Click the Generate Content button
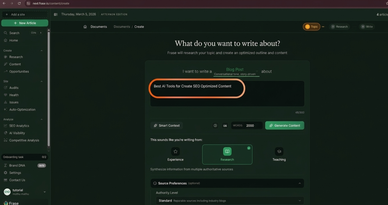Screen dimensions: 388x205 [x=285, y=126]
